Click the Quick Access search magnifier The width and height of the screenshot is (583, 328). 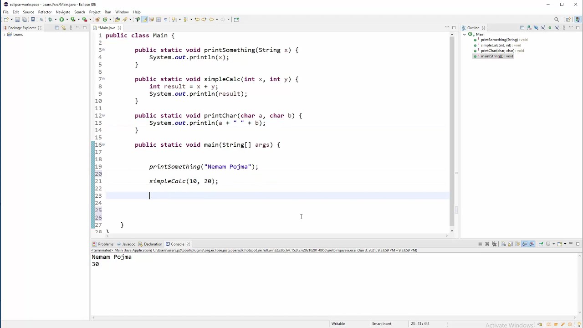pos(557,19)
